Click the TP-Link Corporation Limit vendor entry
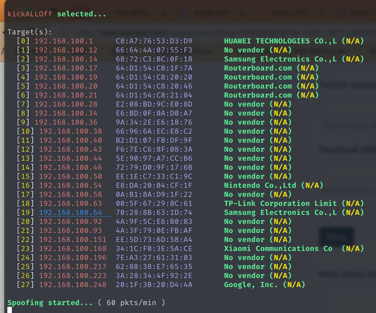Screen dimensions: 376x313 click(x=280, y=203)
